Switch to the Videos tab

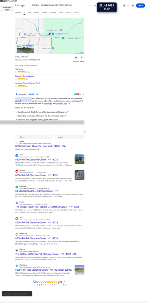pyautogui.click(x=61, y=13)
